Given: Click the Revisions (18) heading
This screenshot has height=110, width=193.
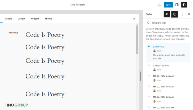Looking at the screenshot, I should [159, 23].
